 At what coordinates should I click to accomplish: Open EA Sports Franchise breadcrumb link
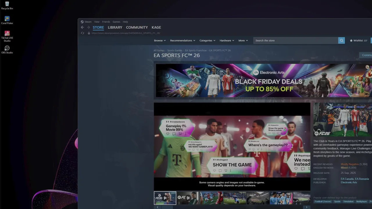[x=196, y=51]
